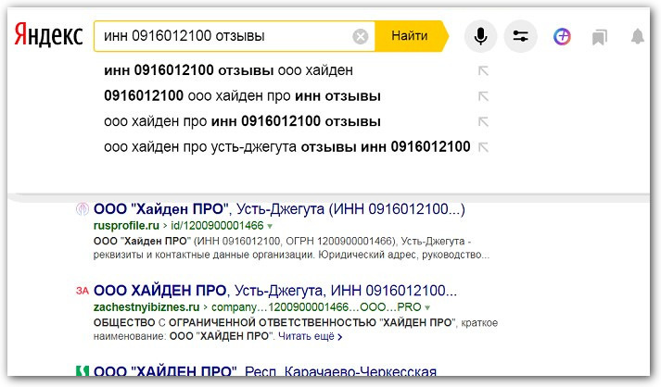The width and height of the screenshot is (661, 387).
Task: Click the green favicon of third result
Action: tap(83, 371)
